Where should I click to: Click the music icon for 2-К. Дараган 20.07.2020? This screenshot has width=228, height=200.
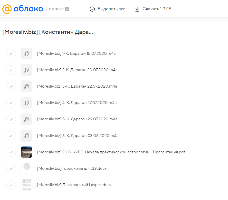[26, 70]
